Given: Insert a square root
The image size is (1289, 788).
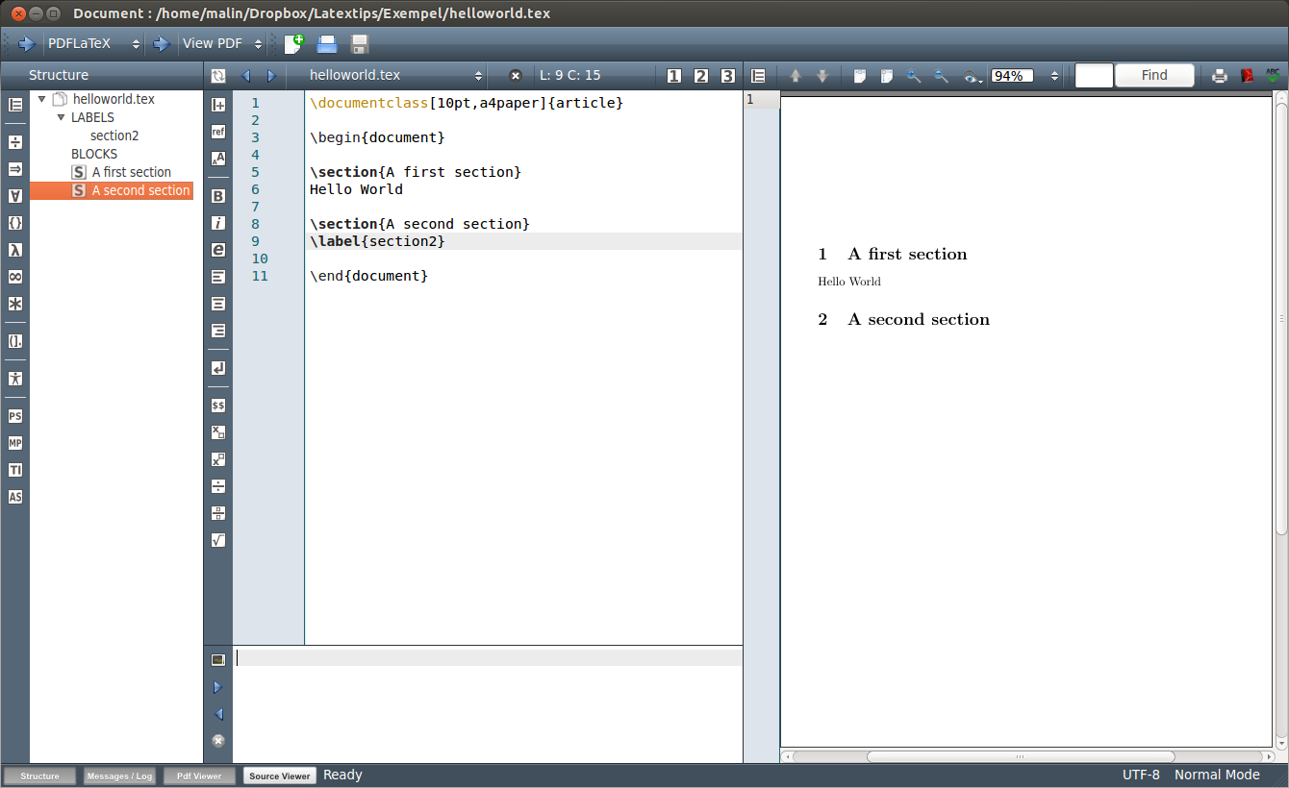Looking at the screenshot, I should click(x=218, y=540).
